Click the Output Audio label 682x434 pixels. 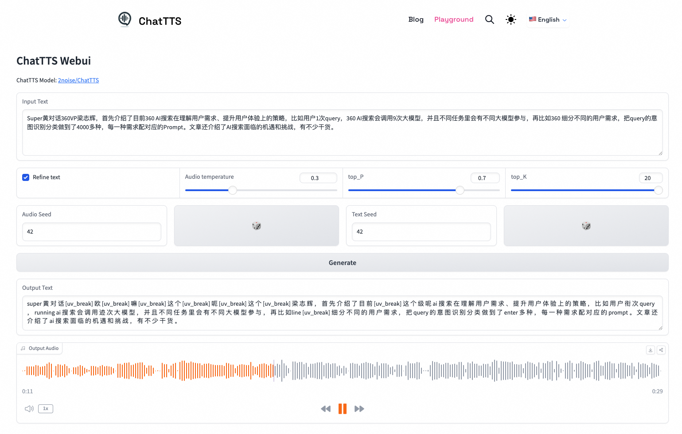click(x=40, y=348)
